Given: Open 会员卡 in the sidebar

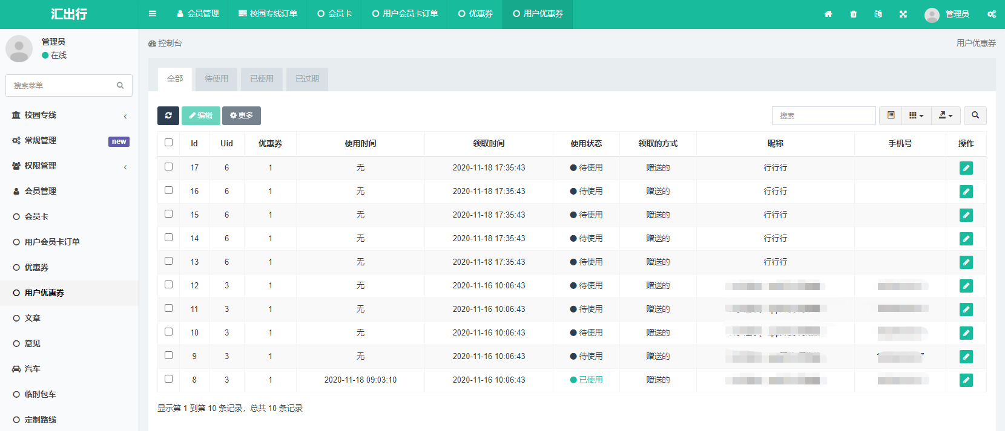Looking at the screenshot, I should click(x=70, y=216).
